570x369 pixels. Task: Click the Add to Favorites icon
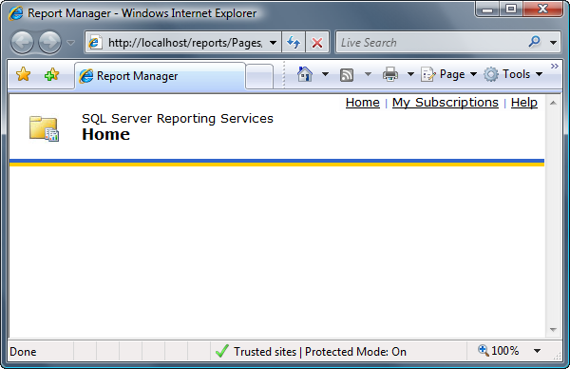[x=51, y=74]
